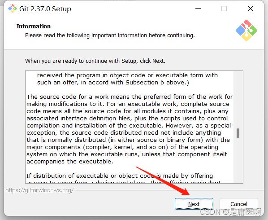Viewport: 268px width, 220px height.
Task: Click the 'Information' heading text
Action: point(34,26)
